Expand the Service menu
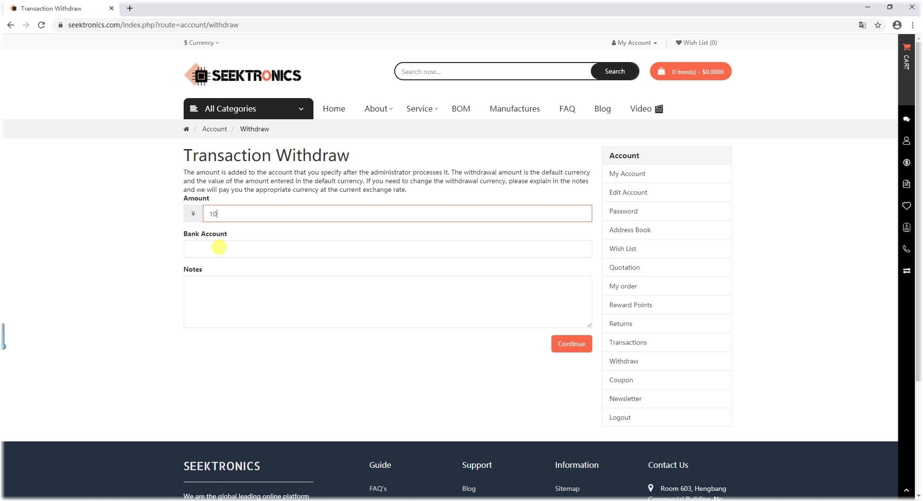Screen dimensions: 923x501 click(x=422, y=109)
